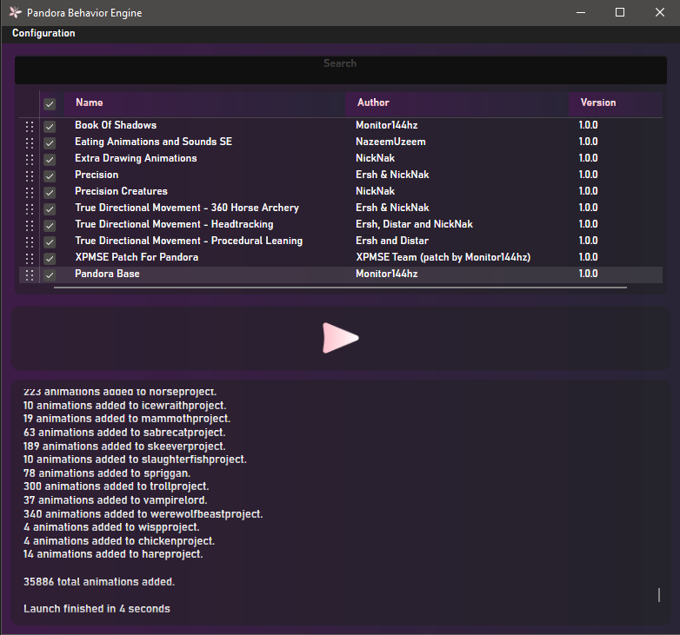Uncheck Eating Animations and Sounds SE checkbox
The height and width of the screenshot is (635, 680).
(x=50, y=143)
